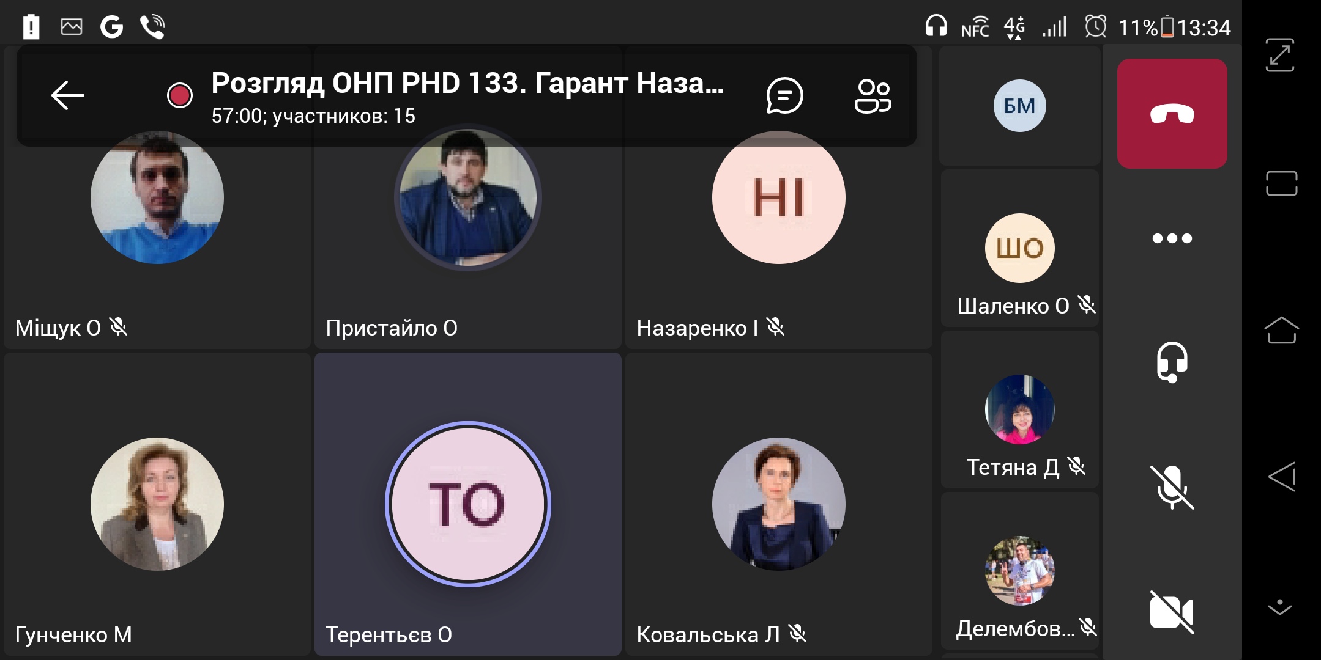Go back with the left arrow
1321x660 pixels.
(67, 96)
